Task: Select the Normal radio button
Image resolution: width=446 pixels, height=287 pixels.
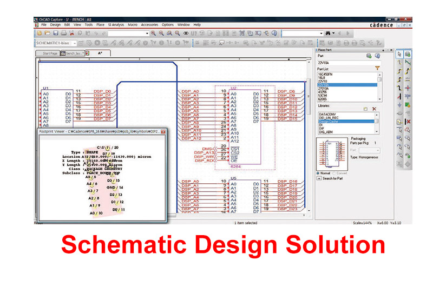Action: coord(318,173)
